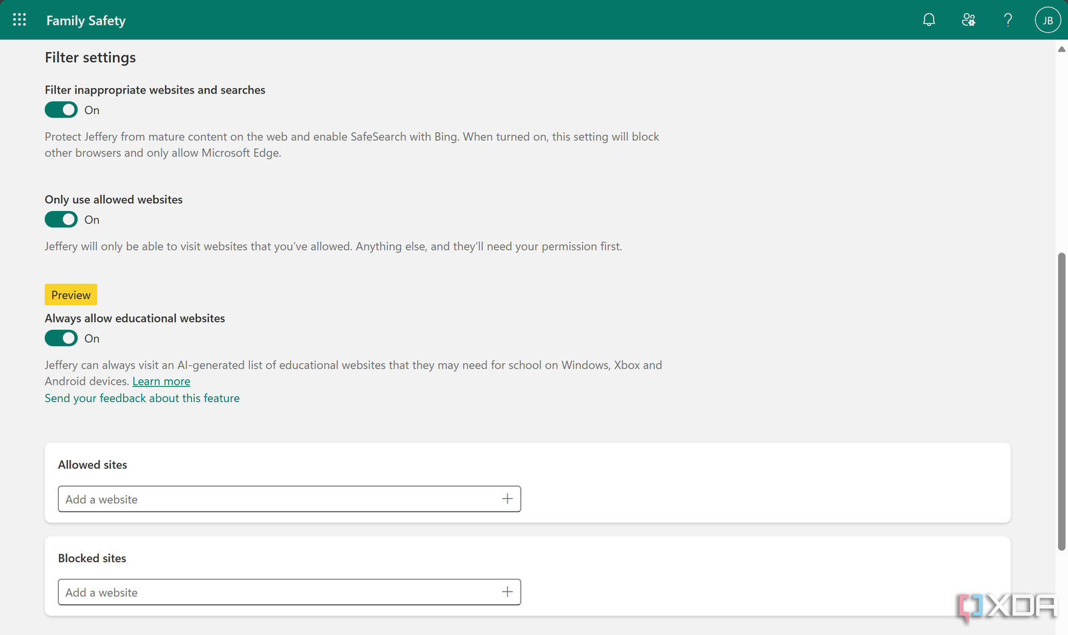Screen dimensions: 1068x635
Task: Open the Microsoft app launcher grid
Action: (x=19, y=19)
